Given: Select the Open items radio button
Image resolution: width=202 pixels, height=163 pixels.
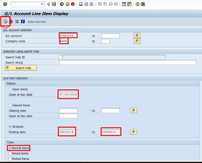Looking at the screenshot, I should point(11,89).
